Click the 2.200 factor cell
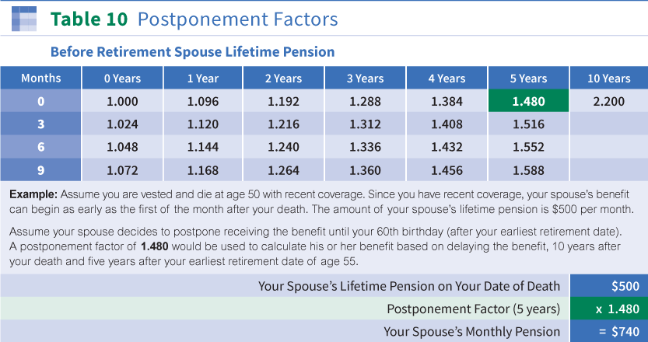The image size is (648, 342). (608, 101)
